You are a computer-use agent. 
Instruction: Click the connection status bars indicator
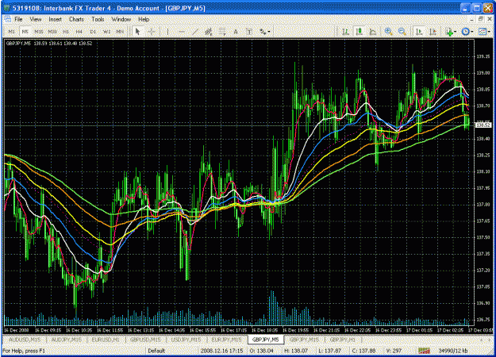click(x=424, y=351)
